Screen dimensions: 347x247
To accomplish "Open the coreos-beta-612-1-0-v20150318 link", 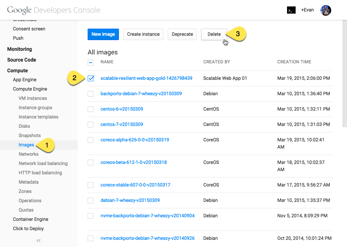I will 133,162.
